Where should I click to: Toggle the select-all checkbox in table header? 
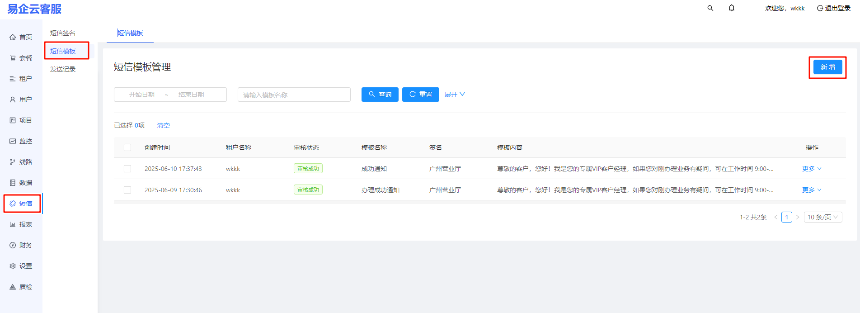[127, 147]
